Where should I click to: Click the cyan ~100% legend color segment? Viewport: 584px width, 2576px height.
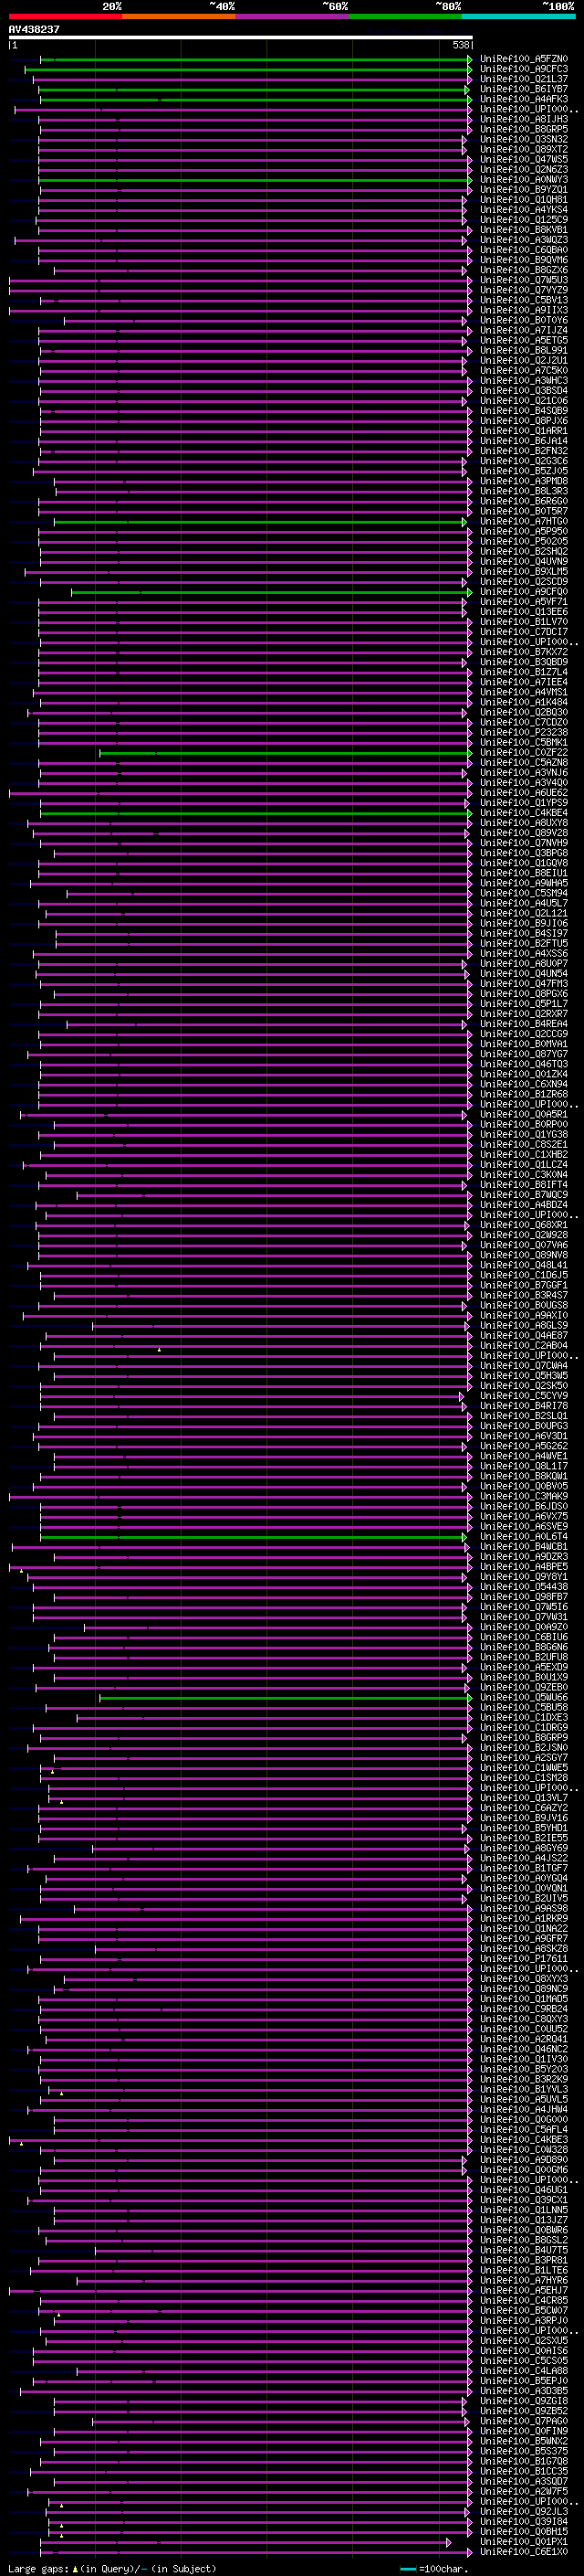point(519,16)
